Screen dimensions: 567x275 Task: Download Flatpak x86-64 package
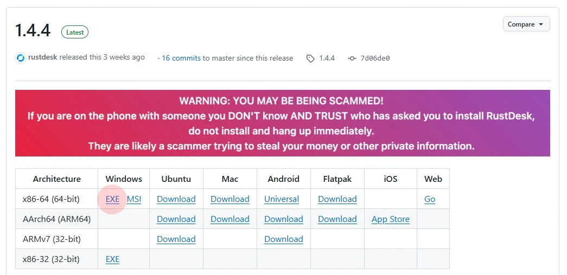[x=337, y=199]
